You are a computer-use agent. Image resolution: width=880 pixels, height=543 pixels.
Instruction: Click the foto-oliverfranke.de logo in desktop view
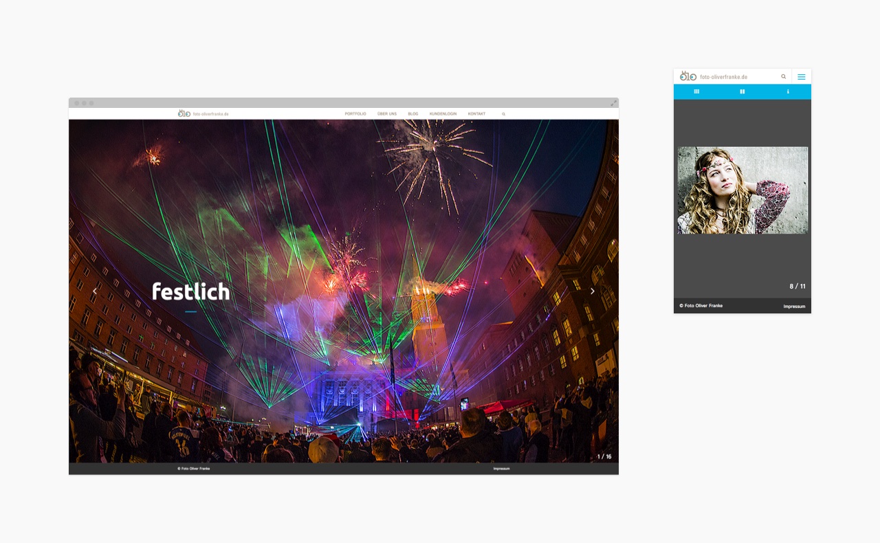pos(203,113)
